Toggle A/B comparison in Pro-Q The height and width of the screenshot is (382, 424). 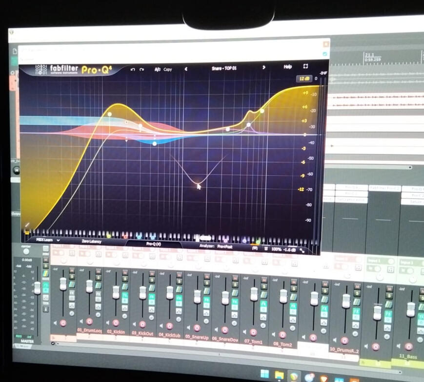(158, 69)
